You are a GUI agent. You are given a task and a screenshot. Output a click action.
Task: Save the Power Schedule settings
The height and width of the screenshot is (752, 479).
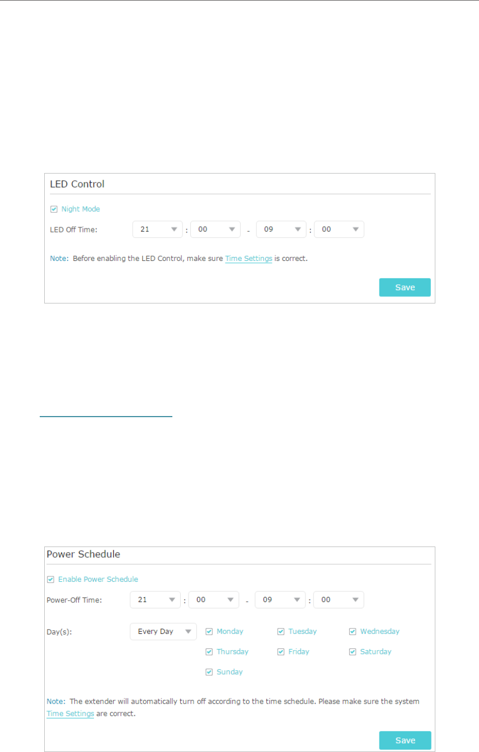tap(405, 740)
